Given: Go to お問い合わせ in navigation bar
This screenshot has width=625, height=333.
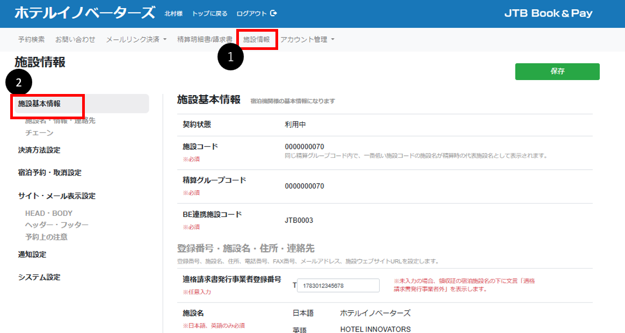Looking at the screenshot, I should [75, 40].
